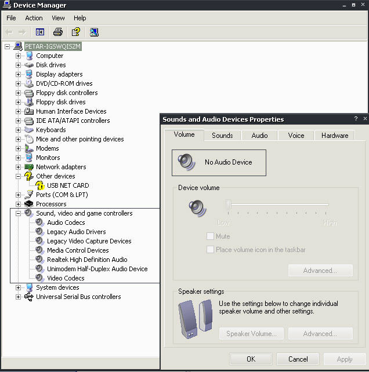
Task: Click the Disk drives category icon
Action: (x=29, y=65)
